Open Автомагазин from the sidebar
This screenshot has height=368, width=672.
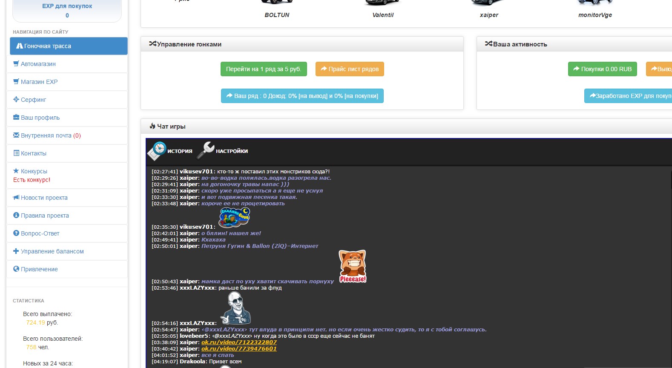tap(38, 64)
